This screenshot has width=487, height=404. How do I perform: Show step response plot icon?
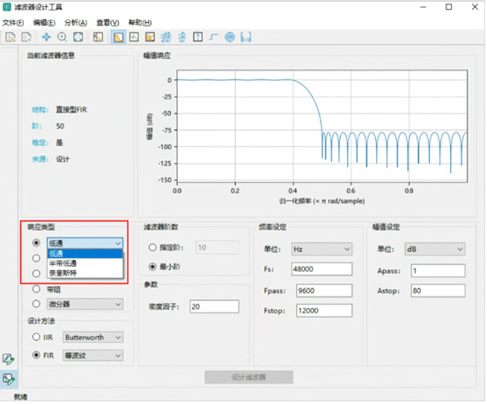click(x=214, y=37)
